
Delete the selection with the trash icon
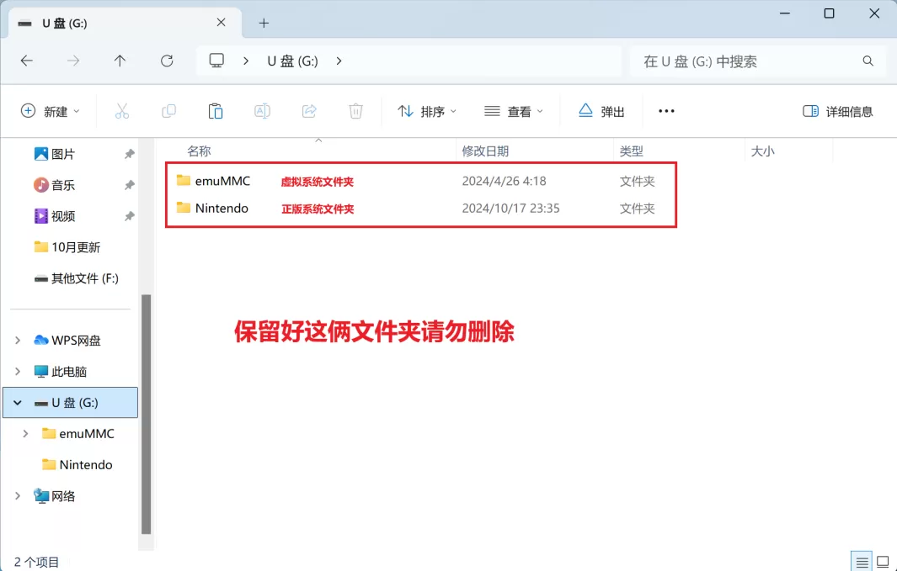click(355, 110)
